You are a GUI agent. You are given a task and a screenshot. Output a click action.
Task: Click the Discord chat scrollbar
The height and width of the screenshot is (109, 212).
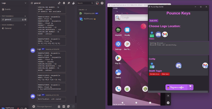pos(76,99)
